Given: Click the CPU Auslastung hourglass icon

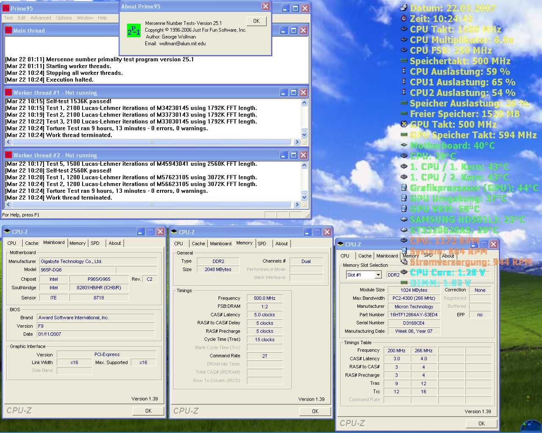Looking at the screenshot, I should (404, 71).
